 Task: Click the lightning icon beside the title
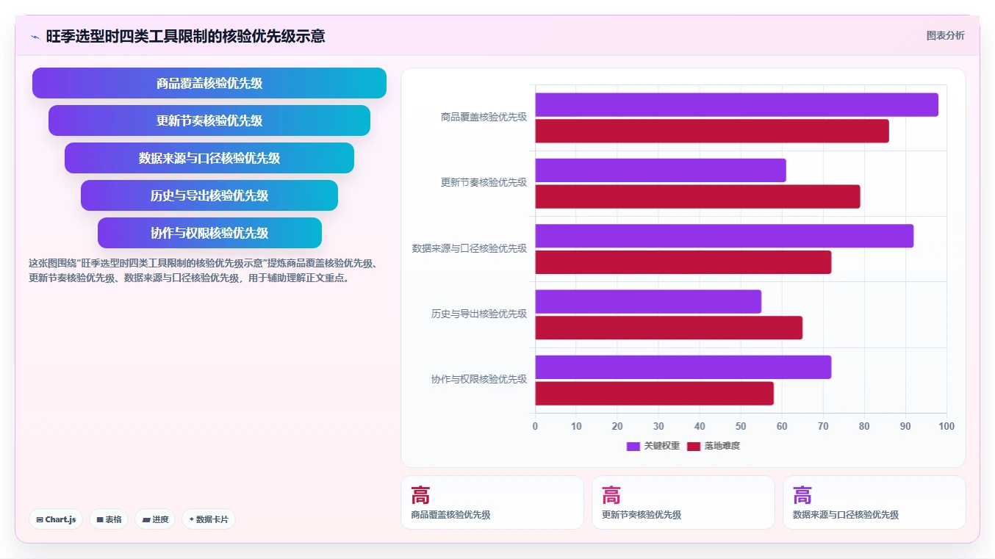click(x=35, y=36)
